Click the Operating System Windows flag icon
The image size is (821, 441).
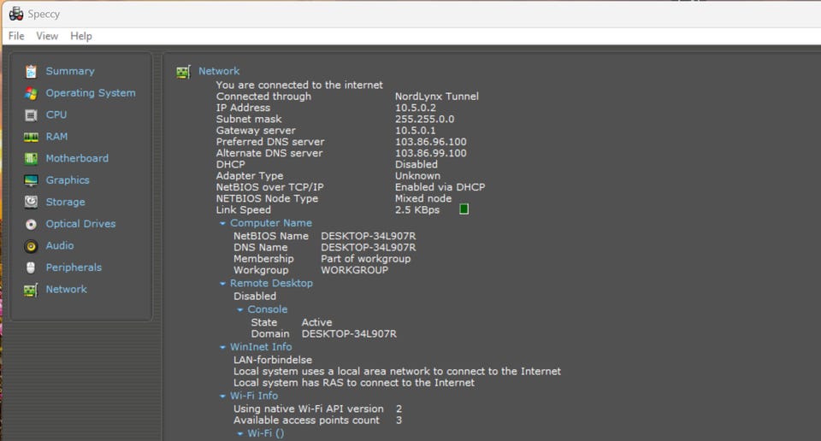[x=31, y=93]
